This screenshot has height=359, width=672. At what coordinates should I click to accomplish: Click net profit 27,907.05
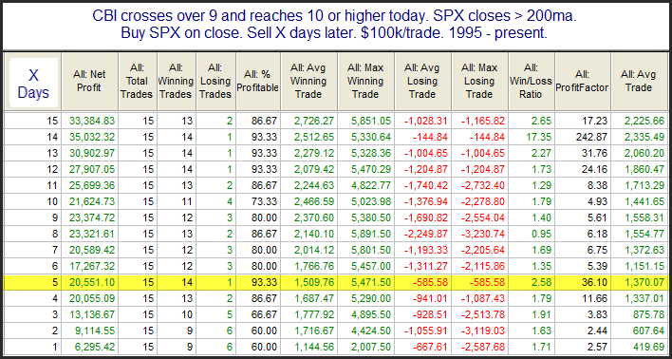[x=91, y=169]
